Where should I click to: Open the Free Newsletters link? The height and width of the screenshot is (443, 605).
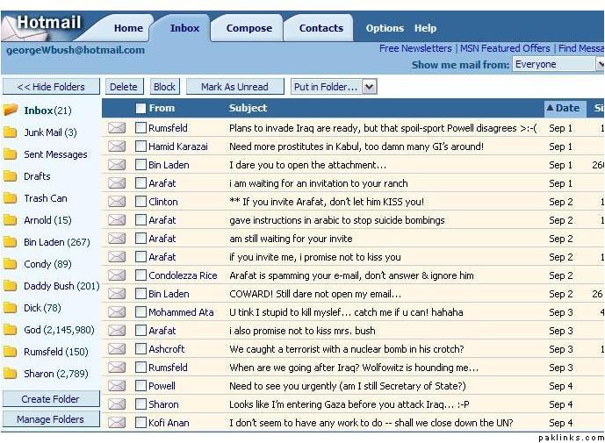(415, 48)
